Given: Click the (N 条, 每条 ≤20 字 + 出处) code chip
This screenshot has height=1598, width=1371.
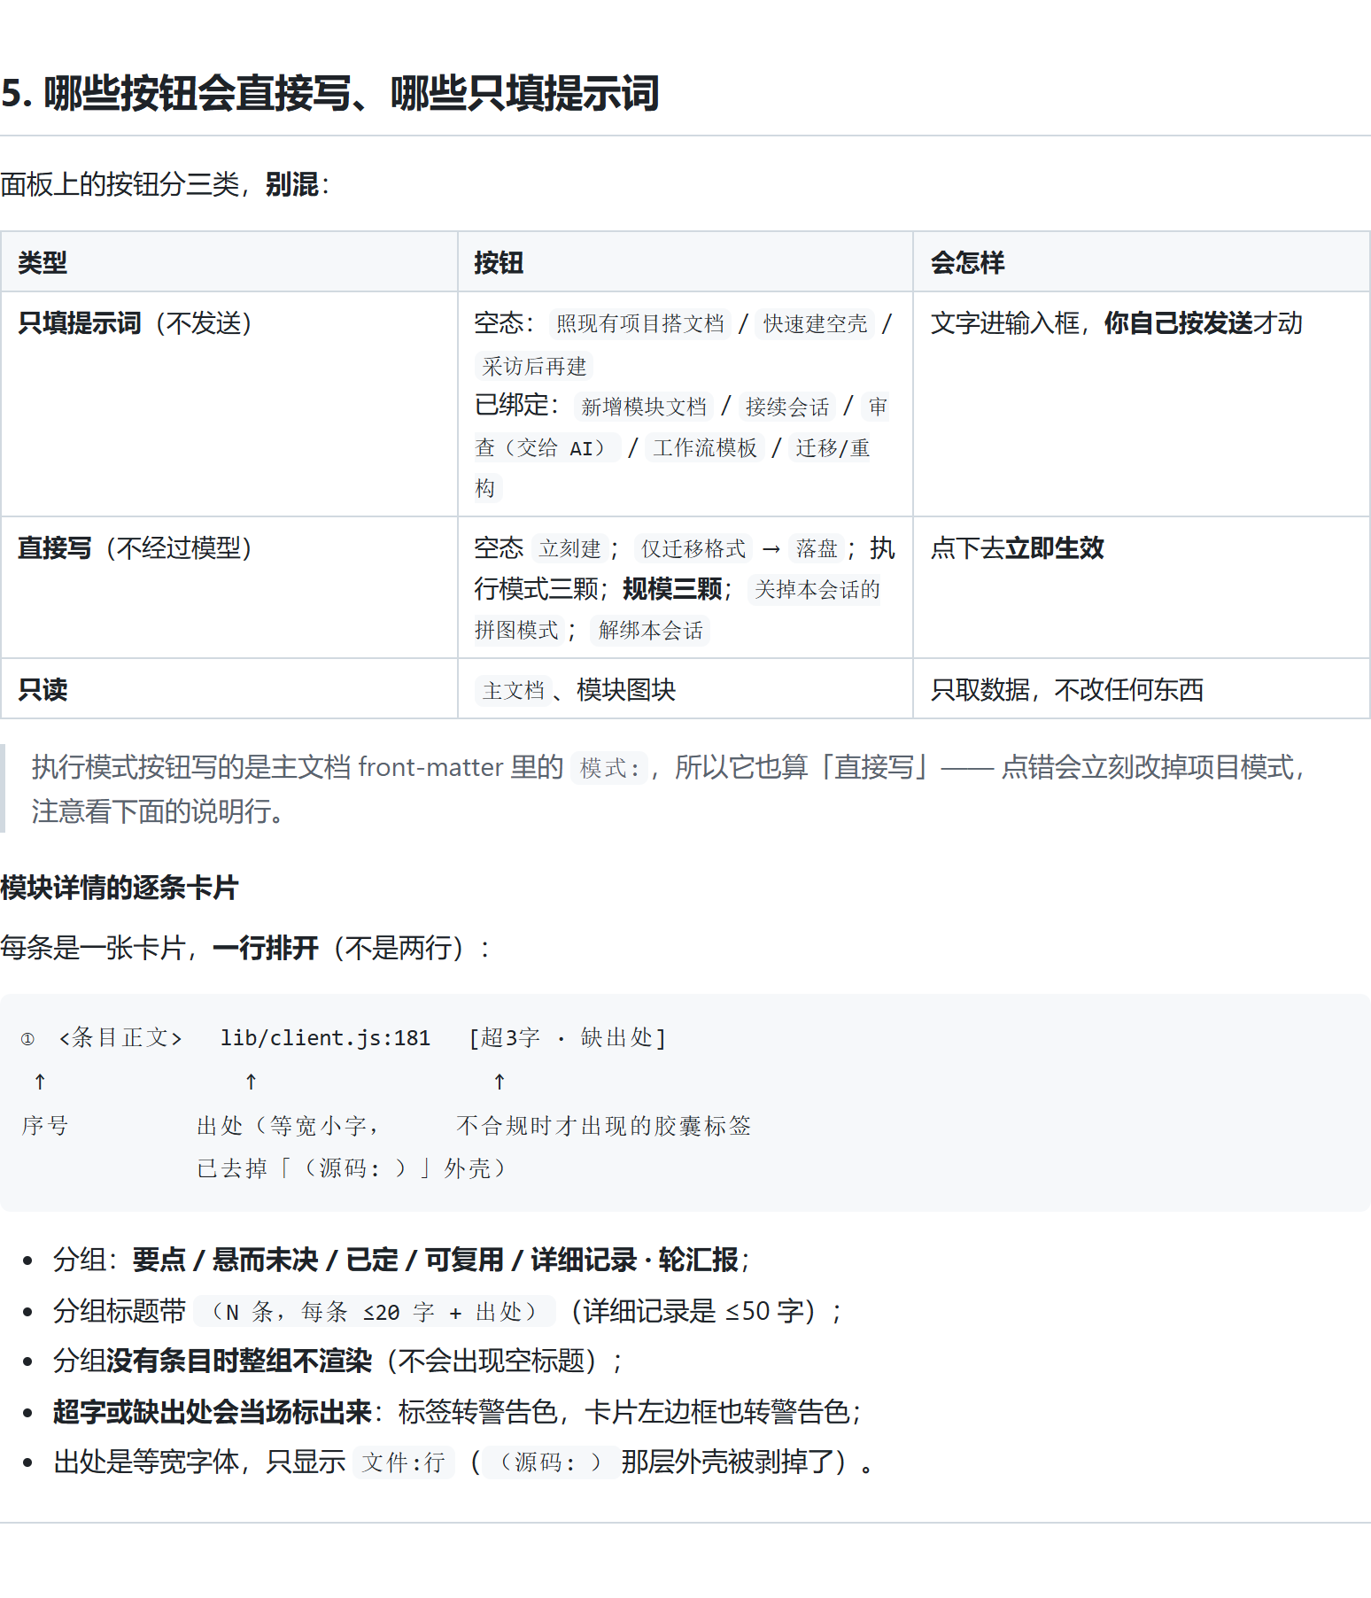Looking at the screenshot, I should (375, 1311).
